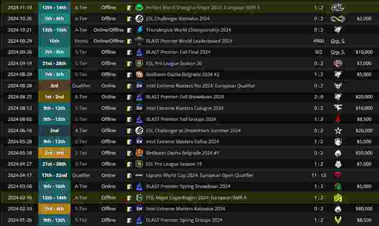Open Intel Extreme Masters Dallas 2024 link
The height and width of the screenshot is (226, 379).
(x=182, y=142)
